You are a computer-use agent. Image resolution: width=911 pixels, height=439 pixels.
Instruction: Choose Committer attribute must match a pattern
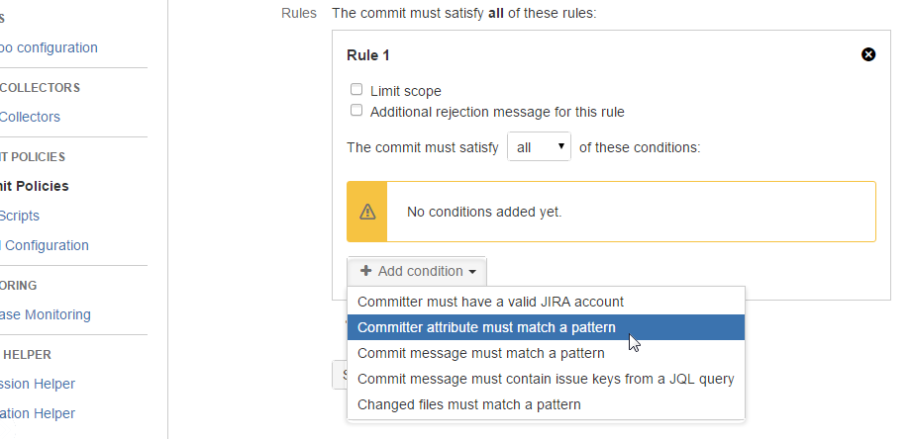[486, 327]
